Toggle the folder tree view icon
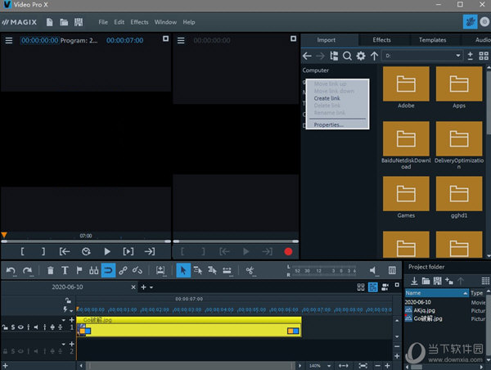The height and width of the screenshot is (370, 491). click(334, 56)
